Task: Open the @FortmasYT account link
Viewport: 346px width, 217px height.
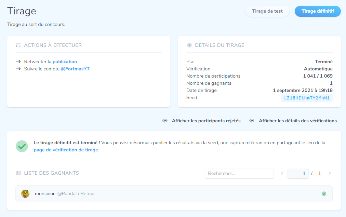Action: 75,69
